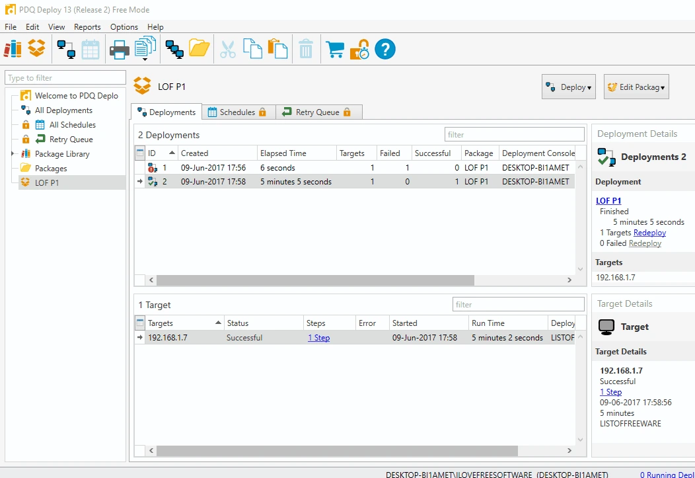
Task: Click the deployments grid column chooser icon
Action: coord(140,153)
